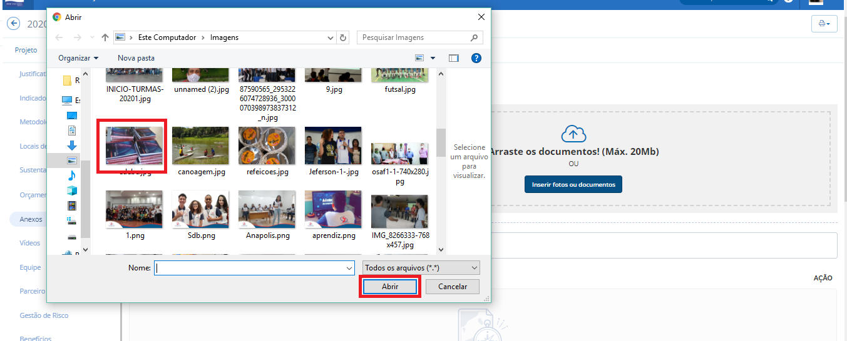Select the Anexos sidebar item
This screenshot has height=341, width=847.
tap(31, 219)
